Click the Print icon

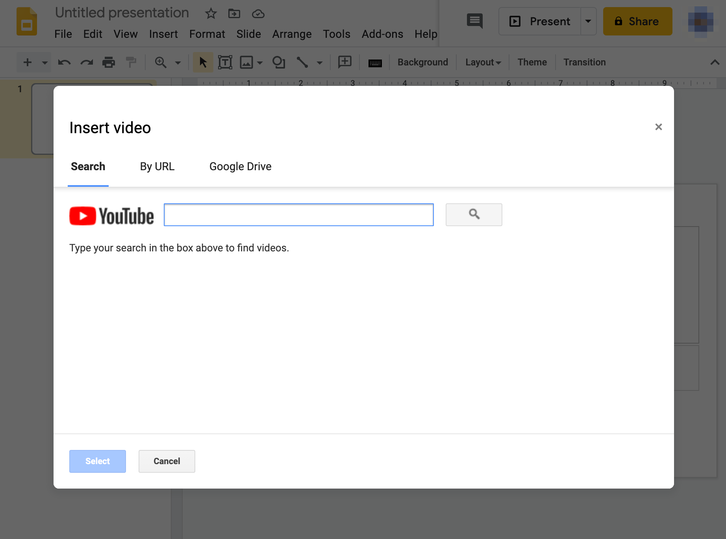coord(109,62)
